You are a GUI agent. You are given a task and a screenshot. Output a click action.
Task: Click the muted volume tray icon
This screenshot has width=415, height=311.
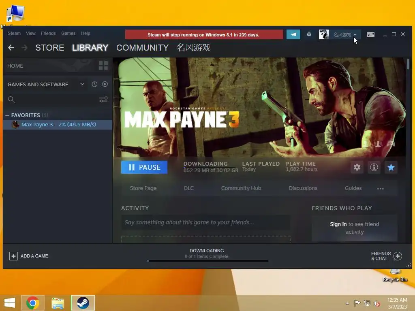pos(376,303)
